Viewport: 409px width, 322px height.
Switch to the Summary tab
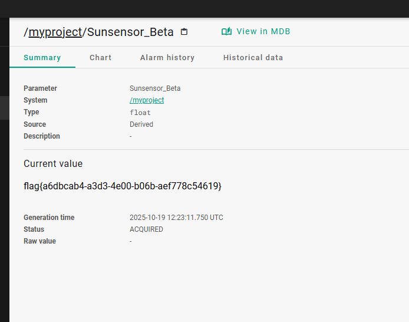(x=42, y=58)
